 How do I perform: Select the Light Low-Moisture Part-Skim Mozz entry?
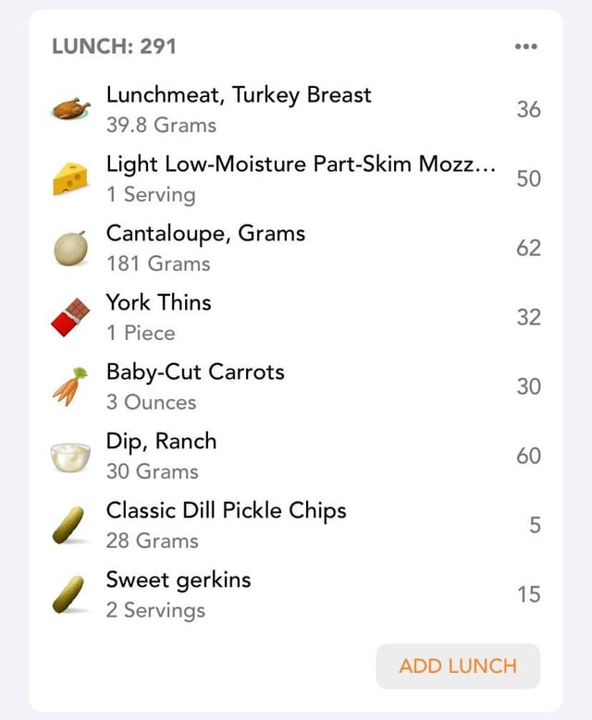pyautogui.click(x=301, y=165)
